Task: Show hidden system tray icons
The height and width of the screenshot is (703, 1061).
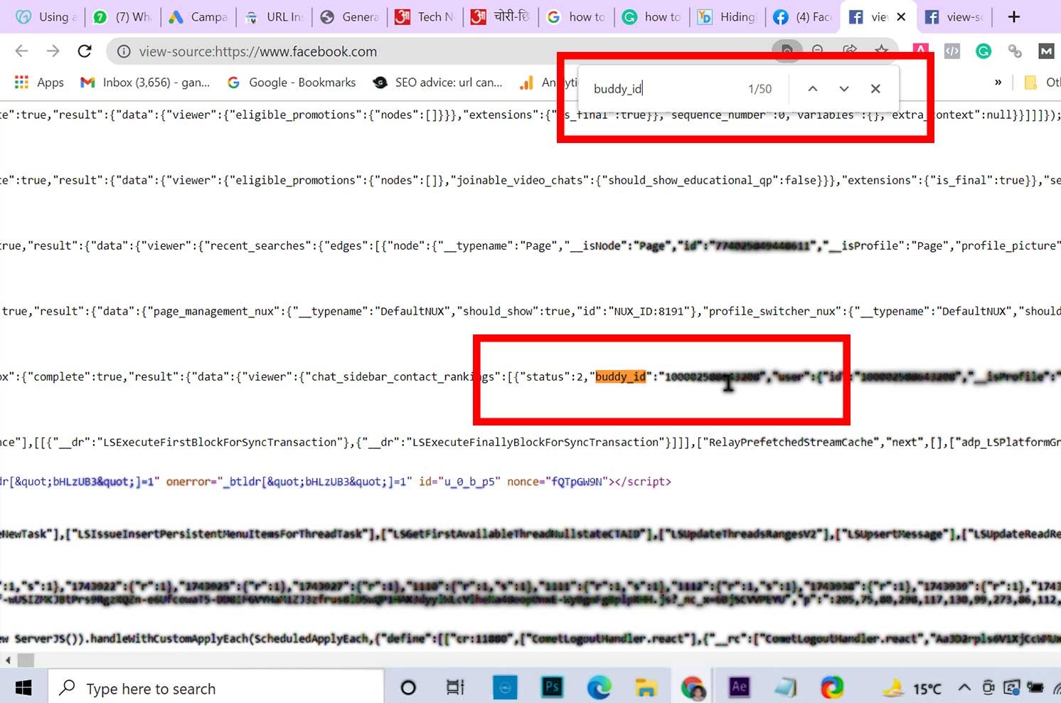Action: coord(964,688)
